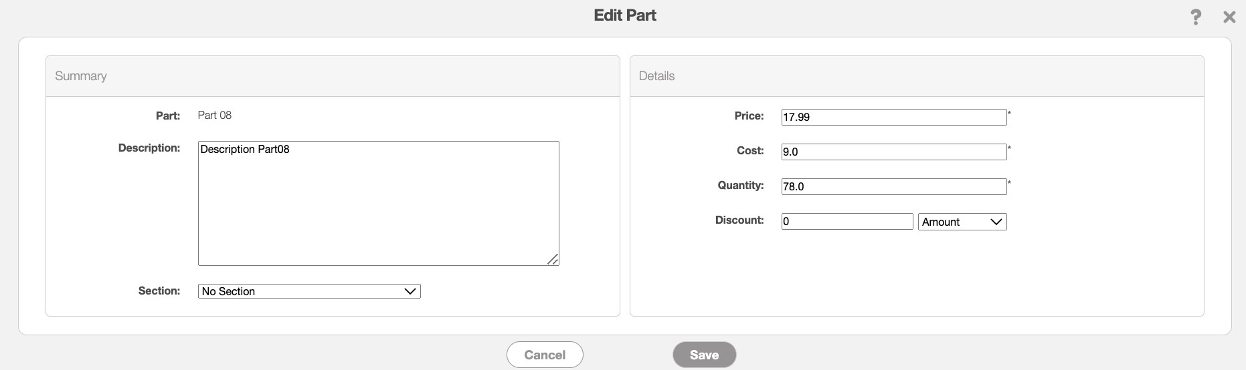
Task: Click the Part 08 name text
Action: [x=215, y=116]
